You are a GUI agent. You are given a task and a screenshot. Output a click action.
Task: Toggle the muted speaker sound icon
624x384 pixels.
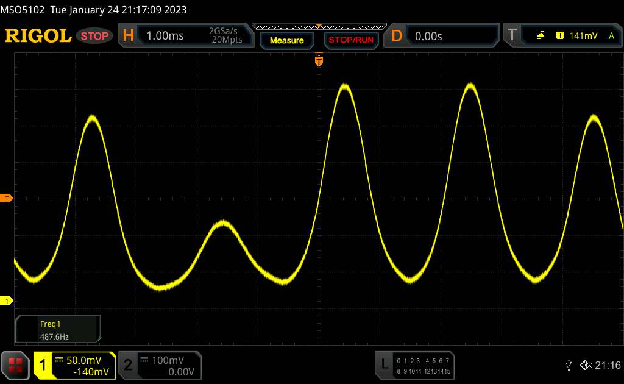(586, 365)
